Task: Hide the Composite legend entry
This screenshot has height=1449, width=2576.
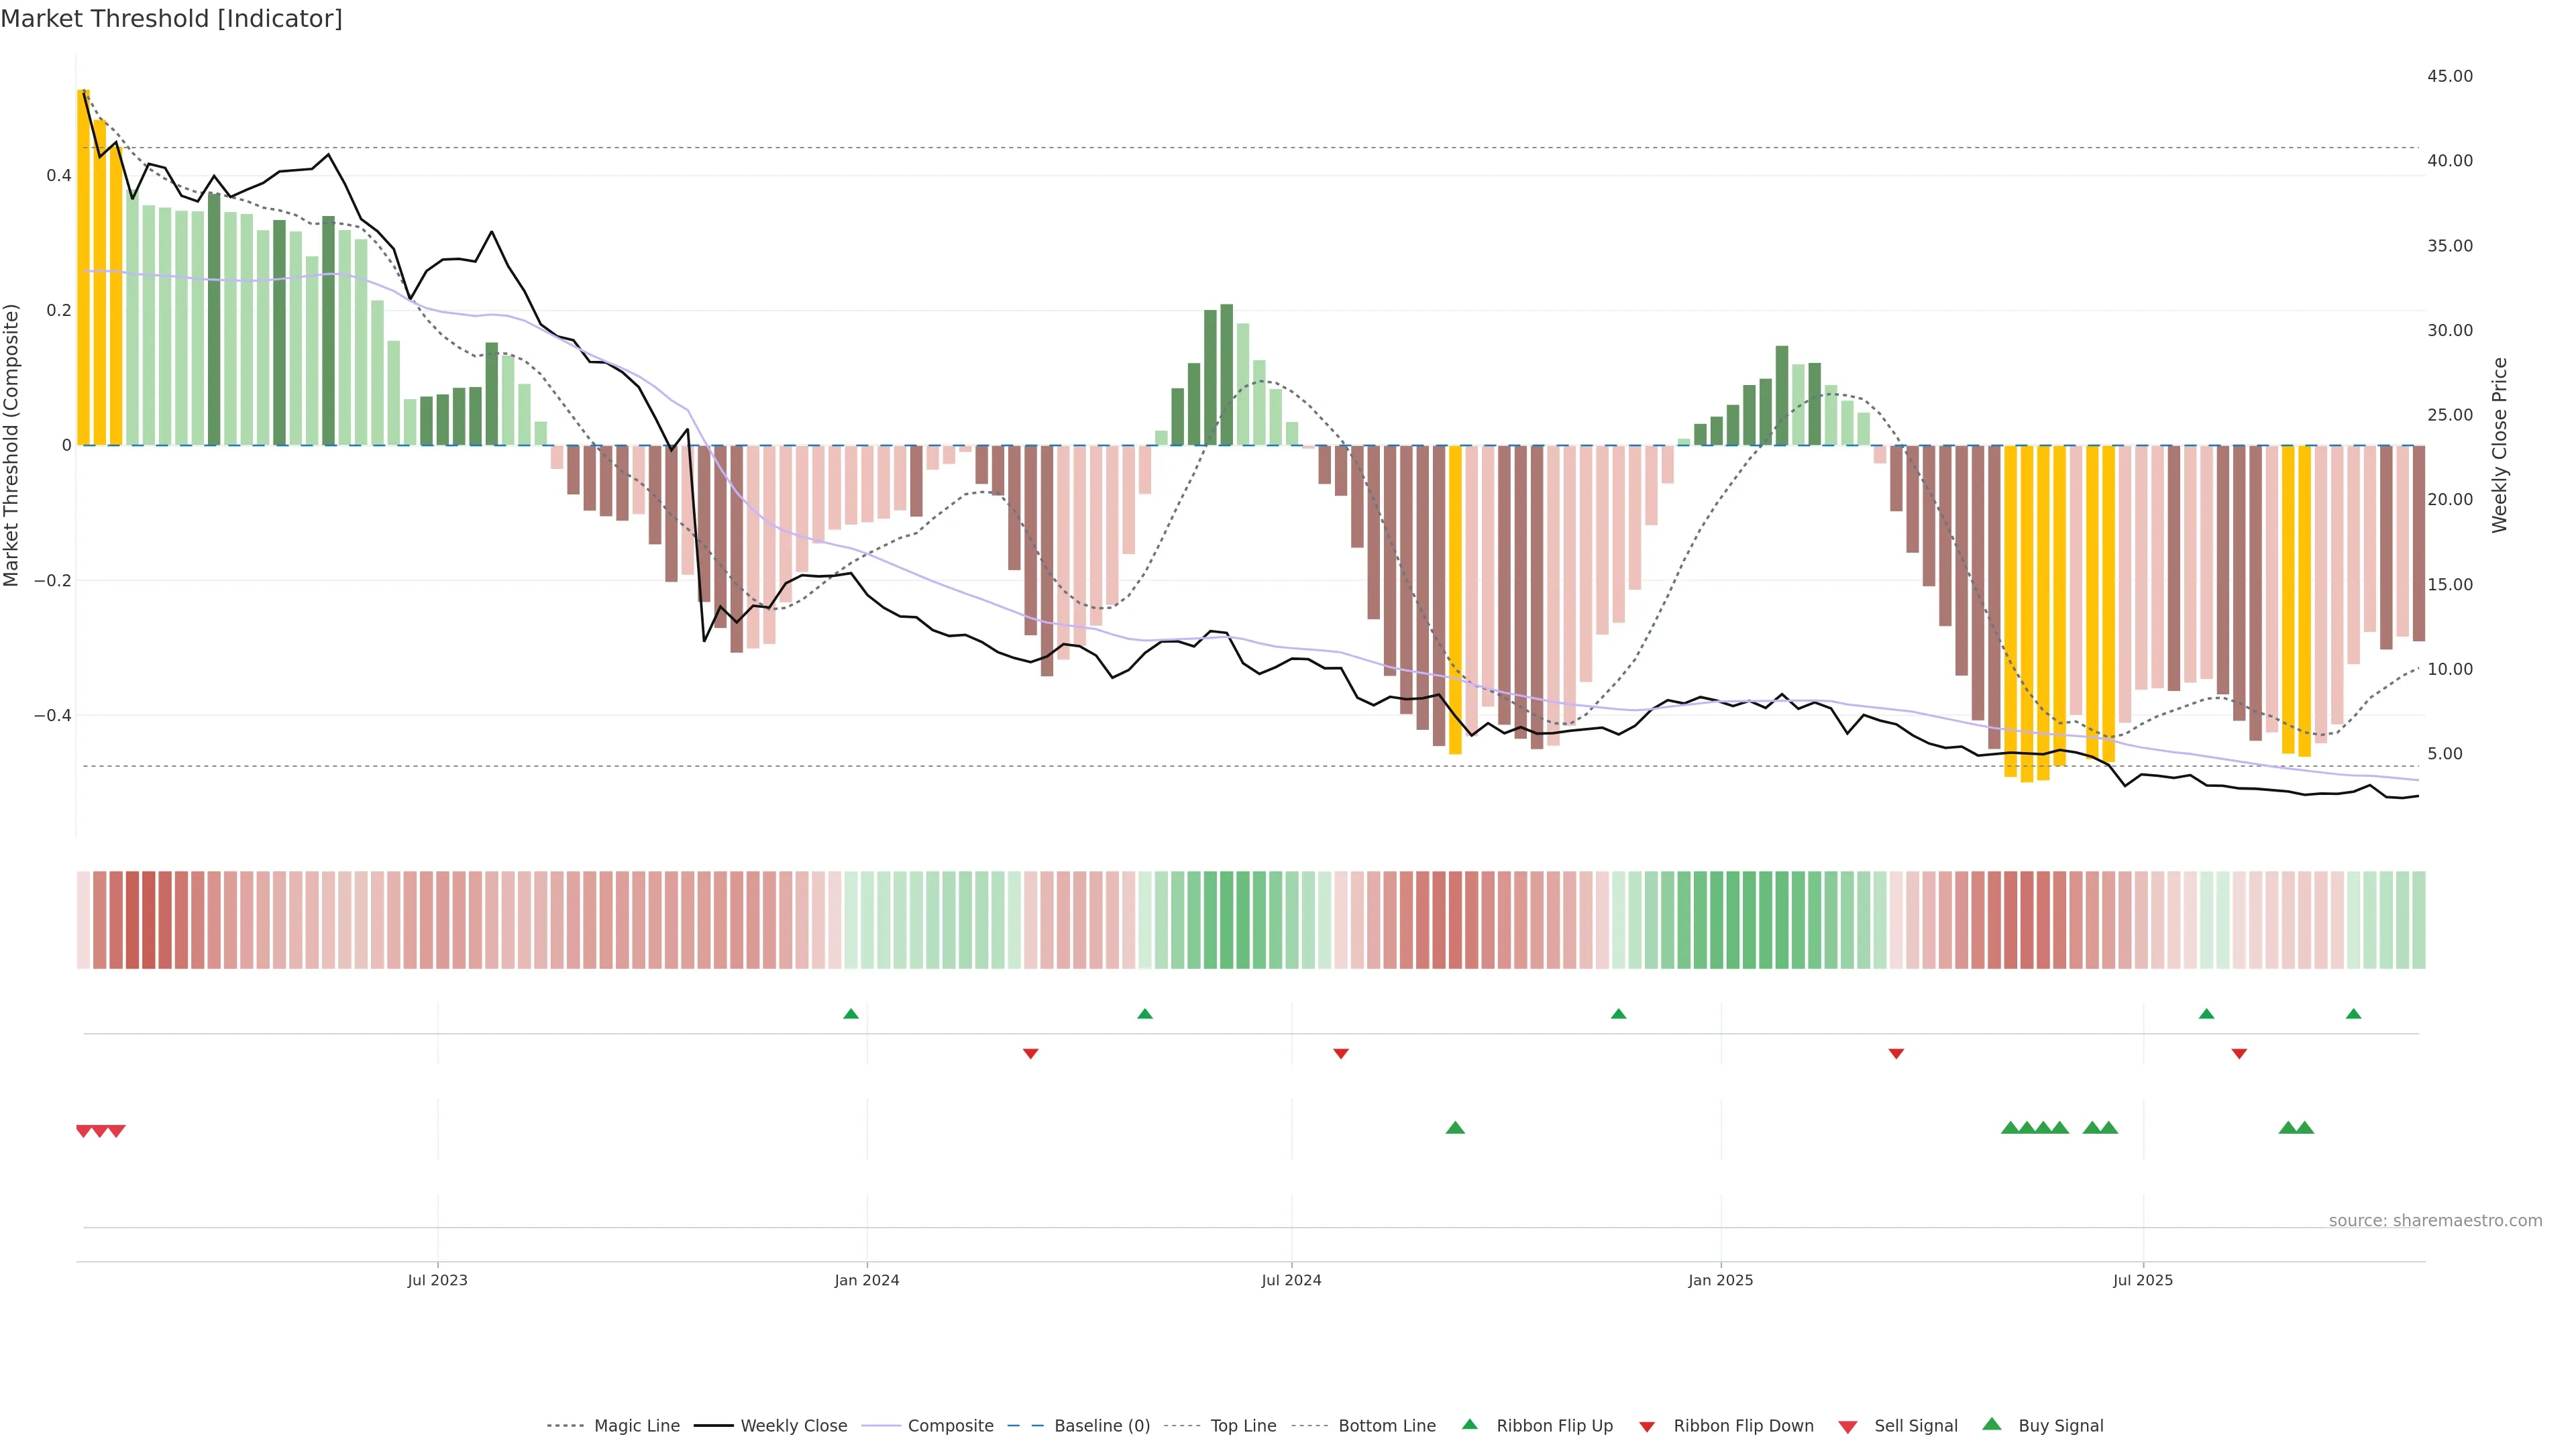Action: tap(950, 1426)
